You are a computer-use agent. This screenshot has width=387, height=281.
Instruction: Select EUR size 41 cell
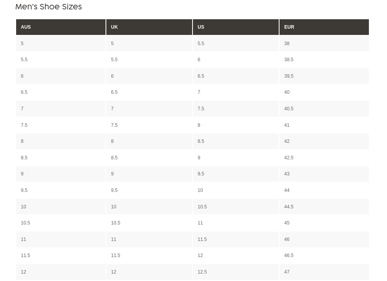(x=324, y=125)
